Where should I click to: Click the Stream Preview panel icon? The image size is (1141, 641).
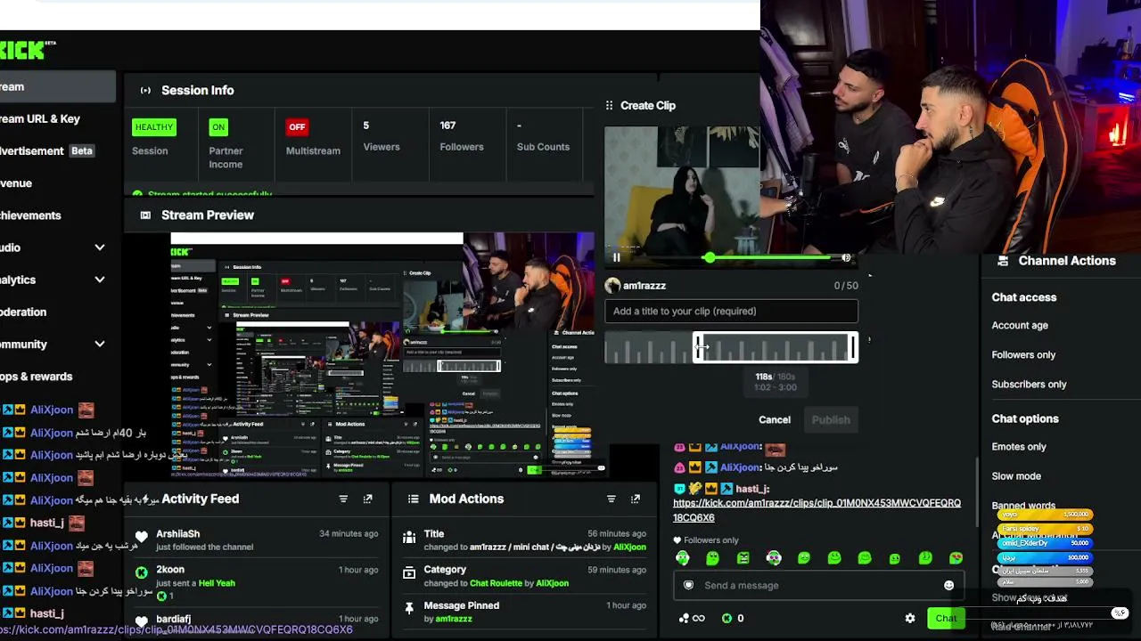point(145,215)
